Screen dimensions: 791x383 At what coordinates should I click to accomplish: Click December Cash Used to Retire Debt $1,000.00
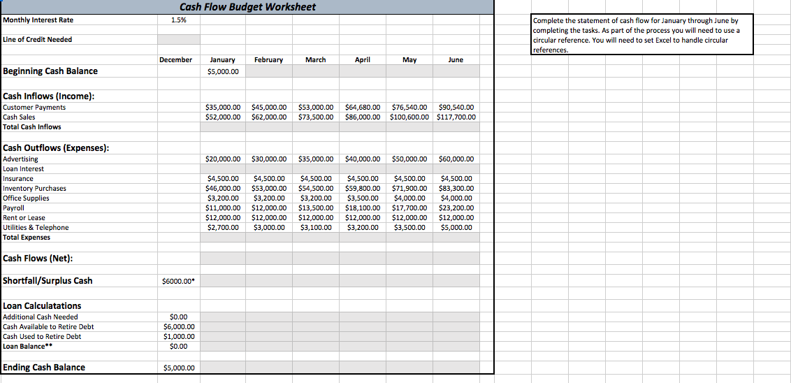[179, 336]
